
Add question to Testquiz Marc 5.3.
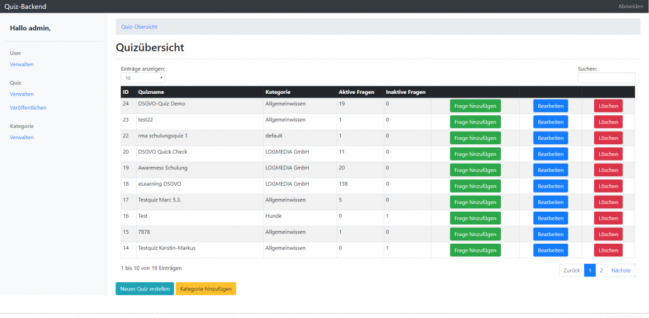click(475, 202)
